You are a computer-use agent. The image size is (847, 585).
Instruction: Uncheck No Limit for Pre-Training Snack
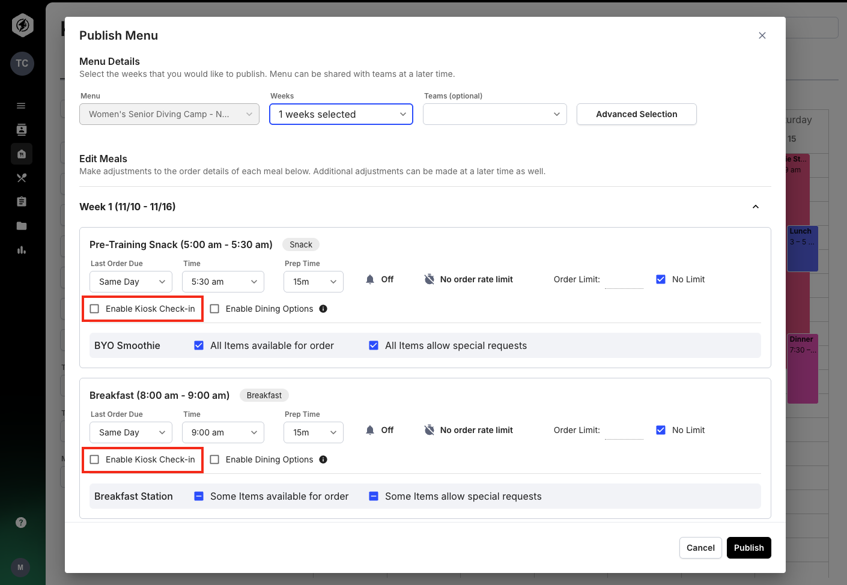661,279
